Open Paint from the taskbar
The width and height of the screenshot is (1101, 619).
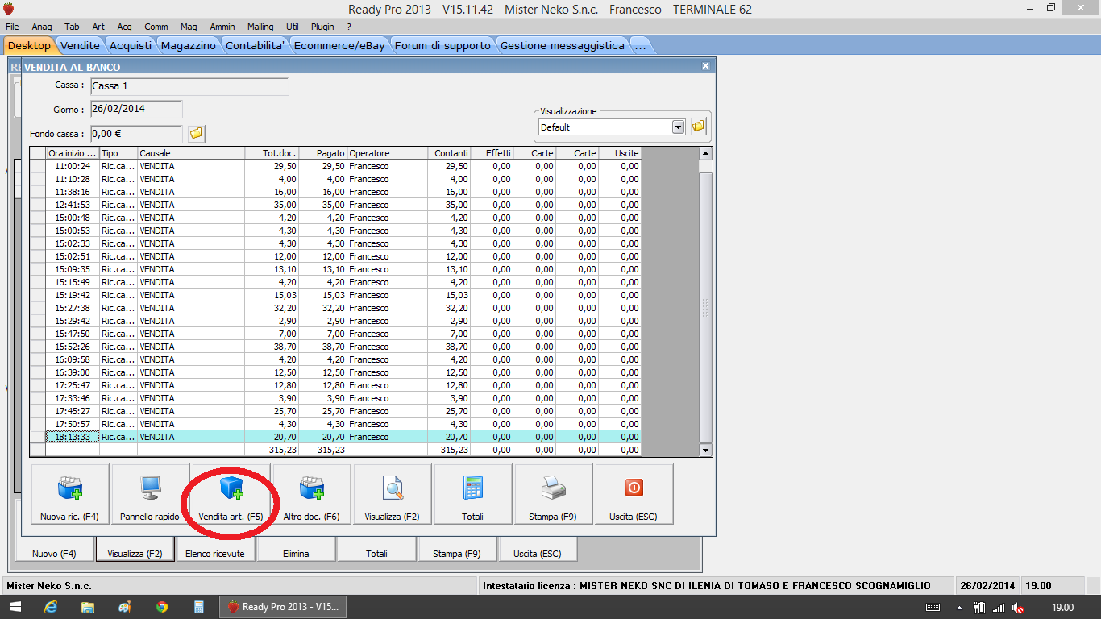(x=124, y=607)
